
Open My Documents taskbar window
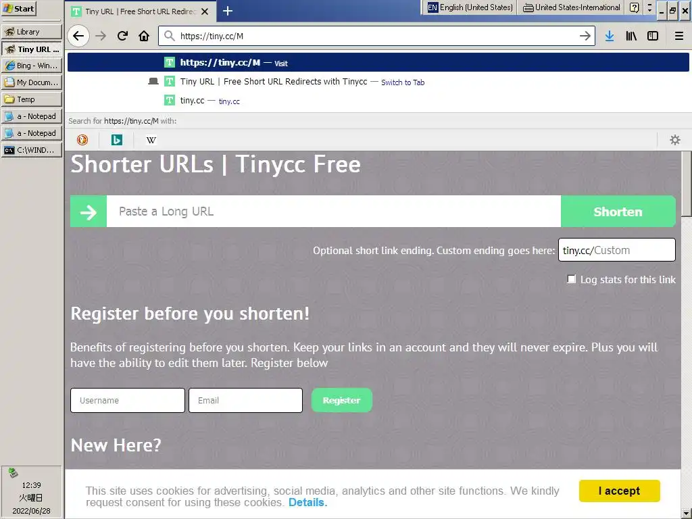point(32,82)
